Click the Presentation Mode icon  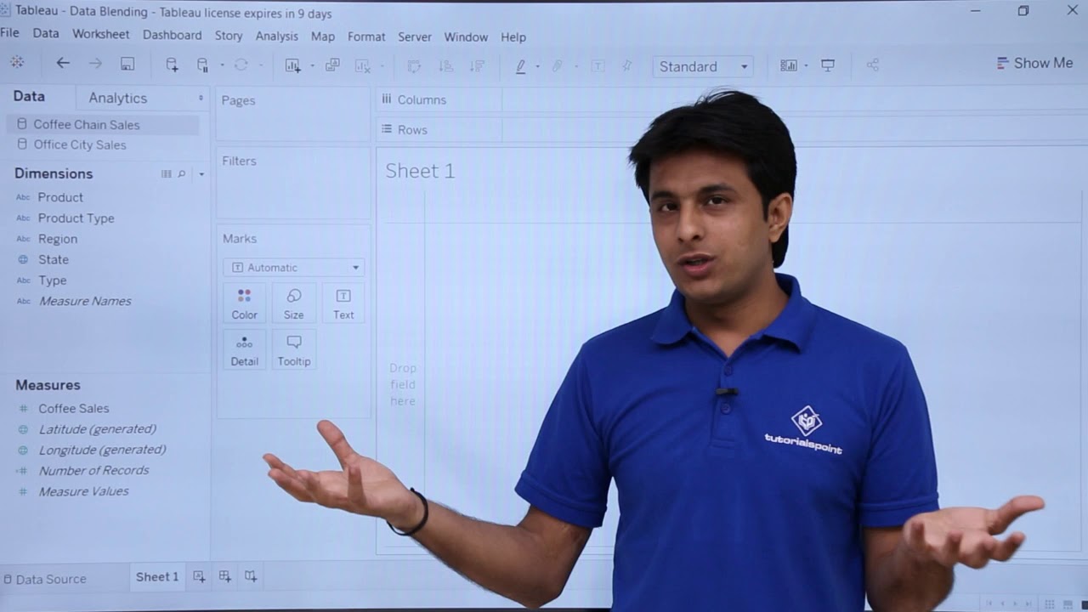pos(828,65)
